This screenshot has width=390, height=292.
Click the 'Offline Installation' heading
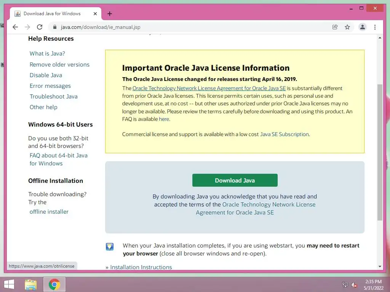(x=56, y=181)
